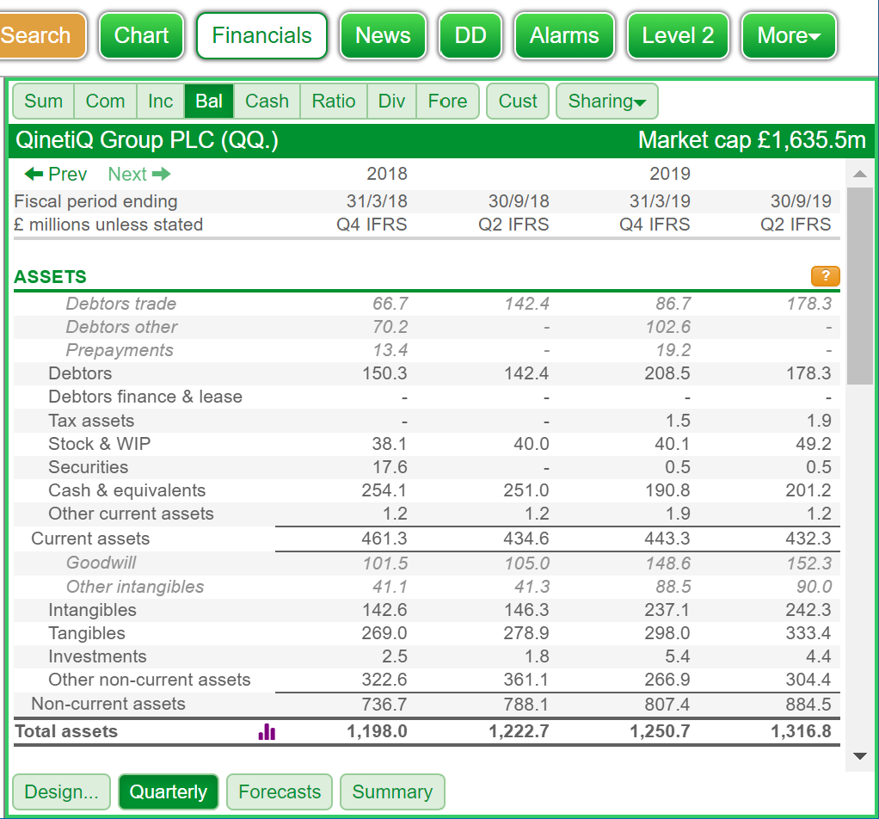
Task: Switch to Forecasts view
Action: click(280, 791)
